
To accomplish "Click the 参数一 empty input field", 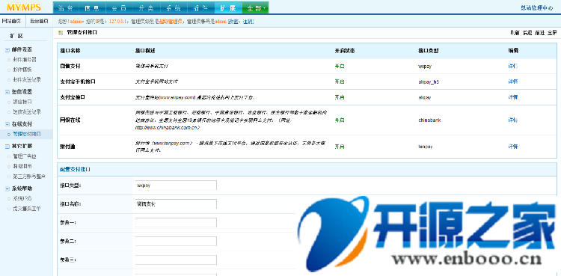I will coord(176,223).
